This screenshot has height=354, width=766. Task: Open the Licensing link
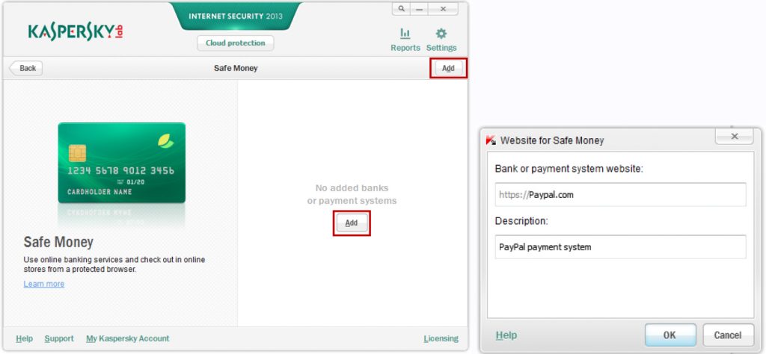(441, 338)
